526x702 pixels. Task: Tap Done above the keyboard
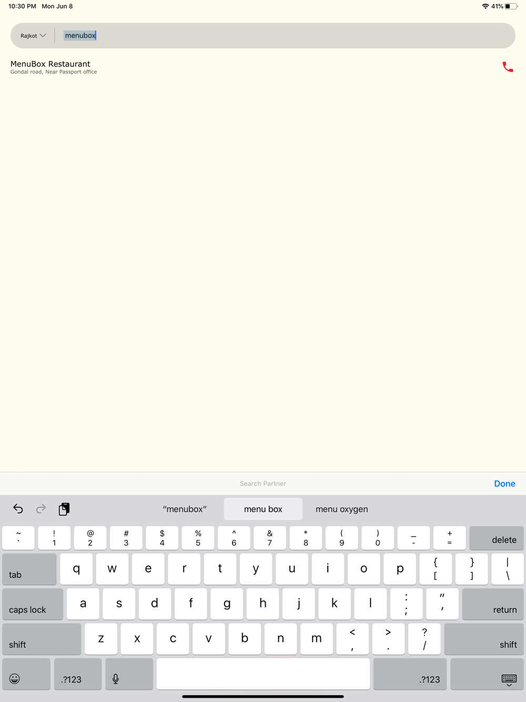click(x=504, y=484)
